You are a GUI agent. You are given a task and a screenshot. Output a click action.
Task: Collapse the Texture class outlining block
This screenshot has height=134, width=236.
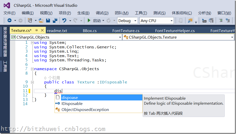coord(32,82)
